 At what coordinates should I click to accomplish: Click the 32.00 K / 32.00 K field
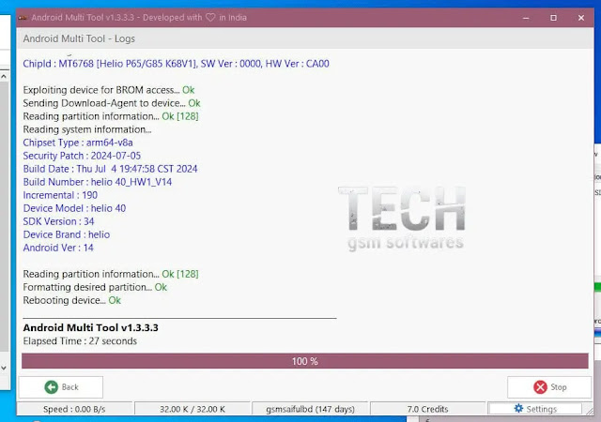[x=193, y=409]
